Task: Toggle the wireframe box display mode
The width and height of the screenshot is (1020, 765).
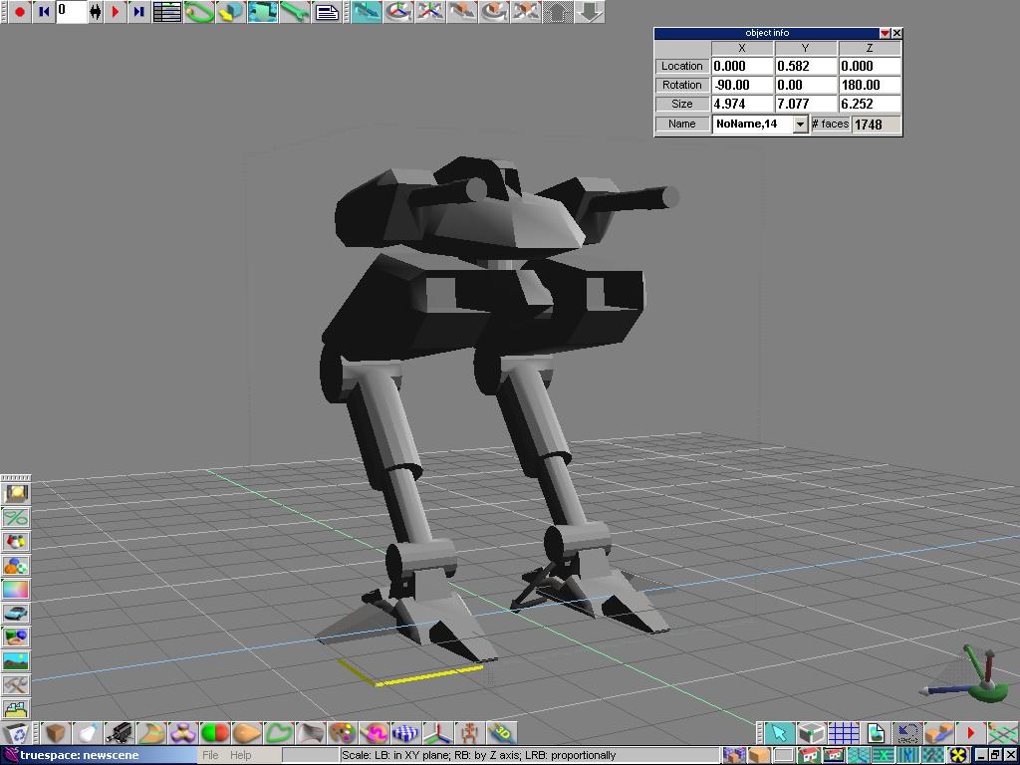Action: pyautogui.click(x=811, y=733)
